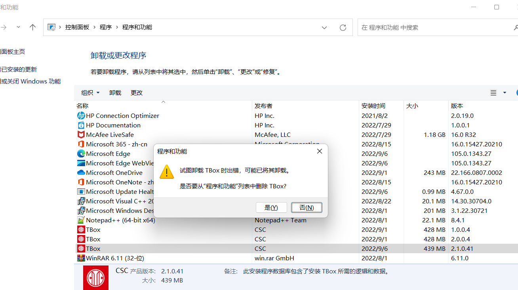Open view installed updates sidebar link
This screenshot has height=290, width=518.
tap(18, 70)
